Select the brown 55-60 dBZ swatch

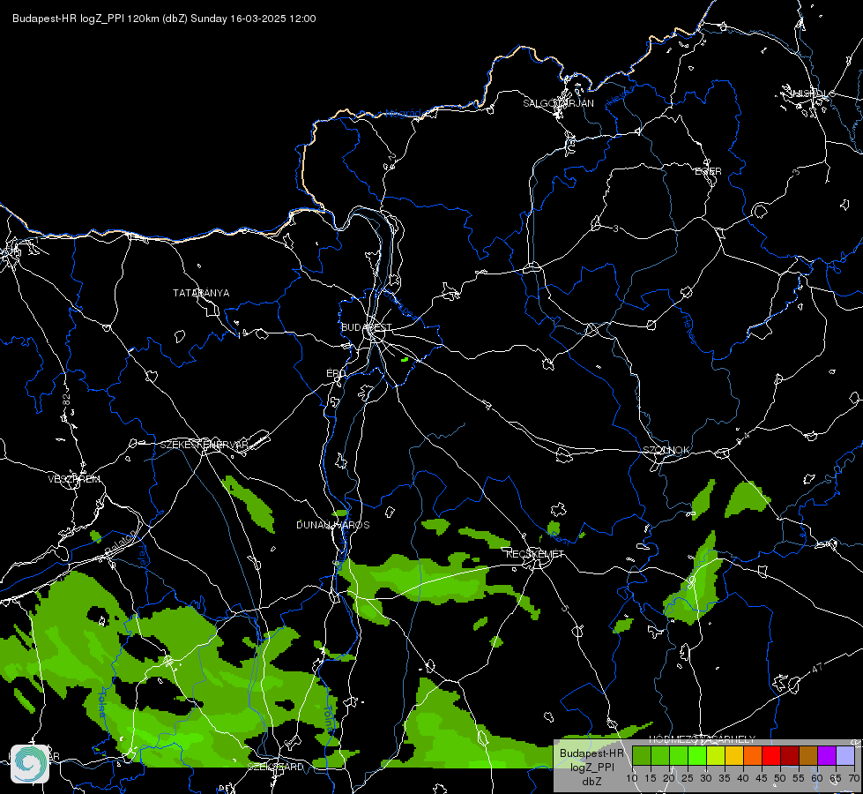click(x=808, y=755)
